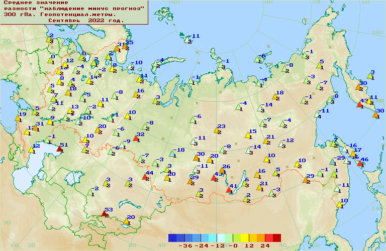Click the bright red legend swatch
The width and height of the screenshot is (386, 251).
269,238
